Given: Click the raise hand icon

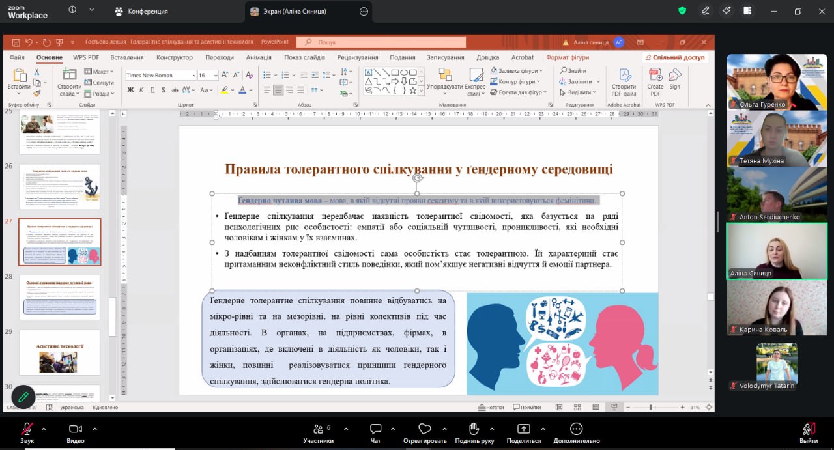Looking at the screenshot, I should coord(474,429).
